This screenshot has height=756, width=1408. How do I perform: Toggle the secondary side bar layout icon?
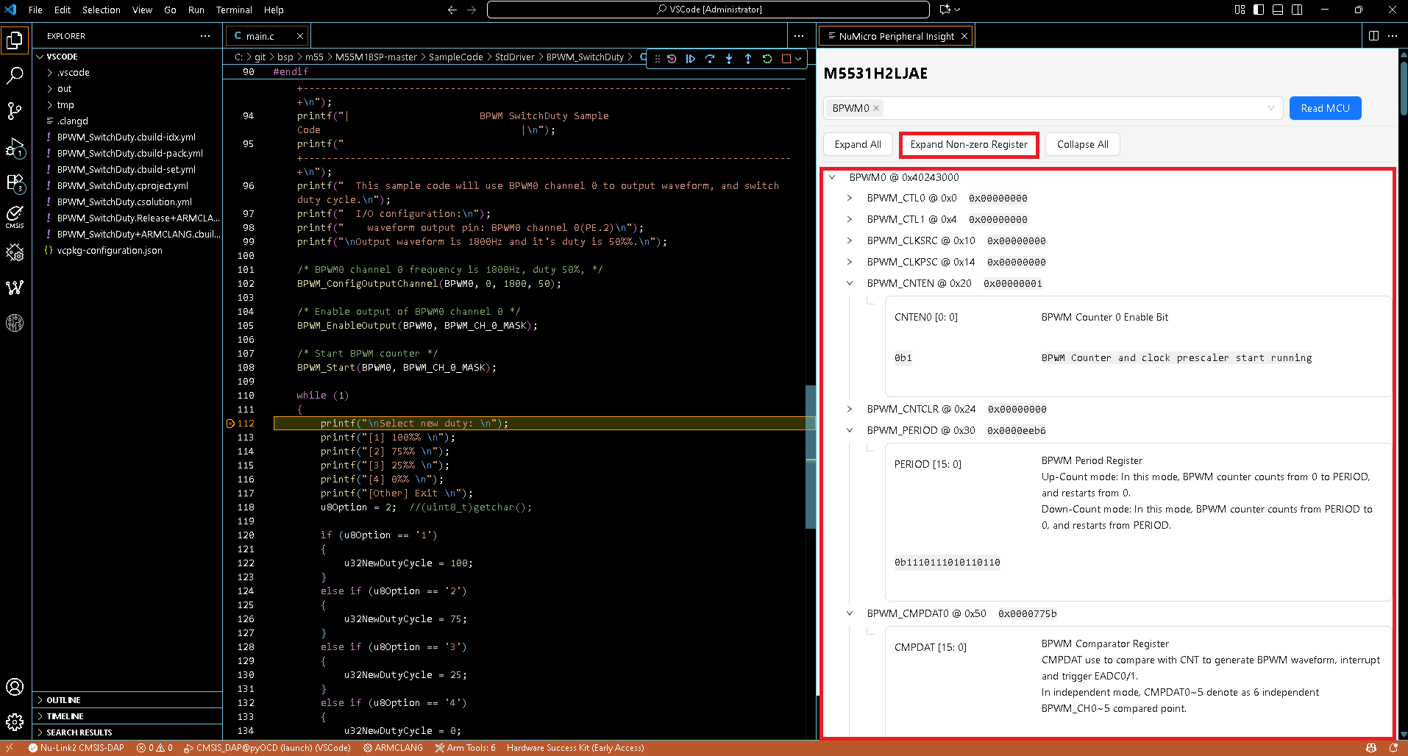(x=1297, y=10)
